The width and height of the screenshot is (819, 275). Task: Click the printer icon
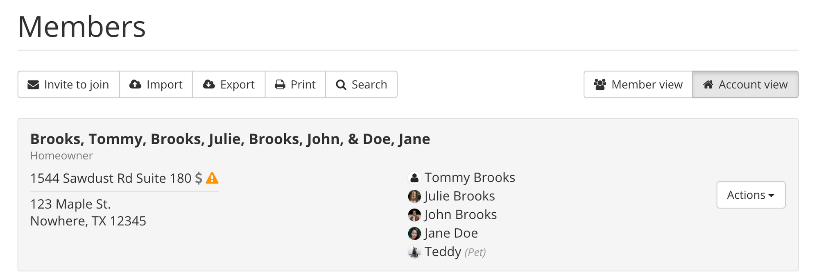pyautogui.click(x=280, y=85)
